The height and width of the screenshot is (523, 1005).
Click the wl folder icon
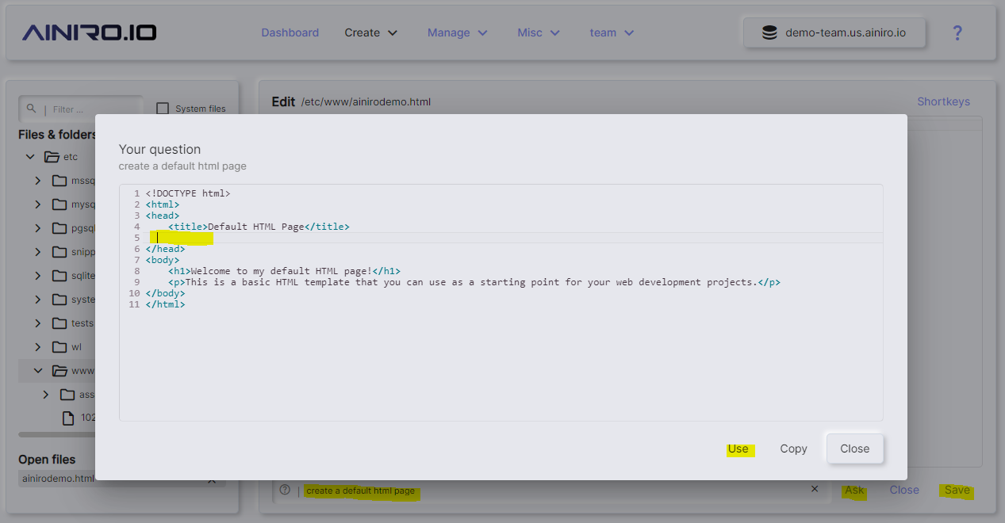tap(59, 347)
